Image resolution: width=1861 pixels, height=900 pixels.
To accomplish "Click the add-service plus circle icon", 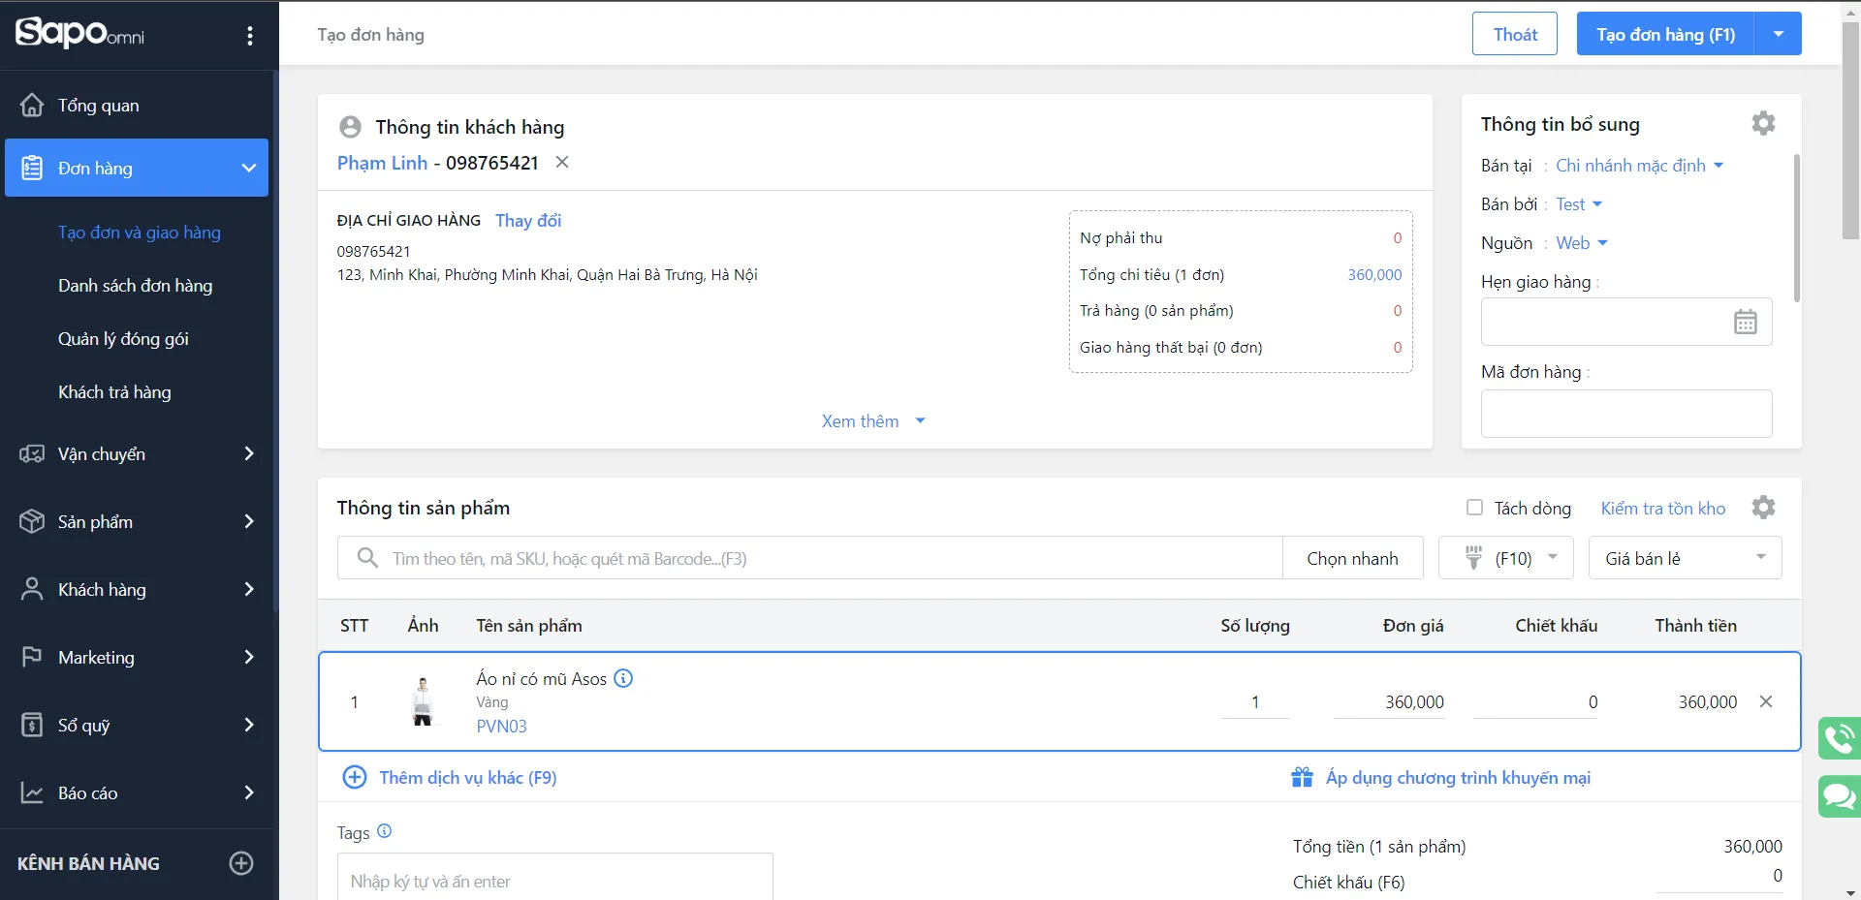I will pyautogui.click(x=355, y=777).
